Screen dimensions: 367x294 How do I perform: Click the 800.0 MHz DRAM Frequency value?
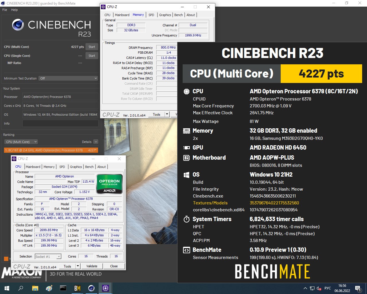coord(168,47)
